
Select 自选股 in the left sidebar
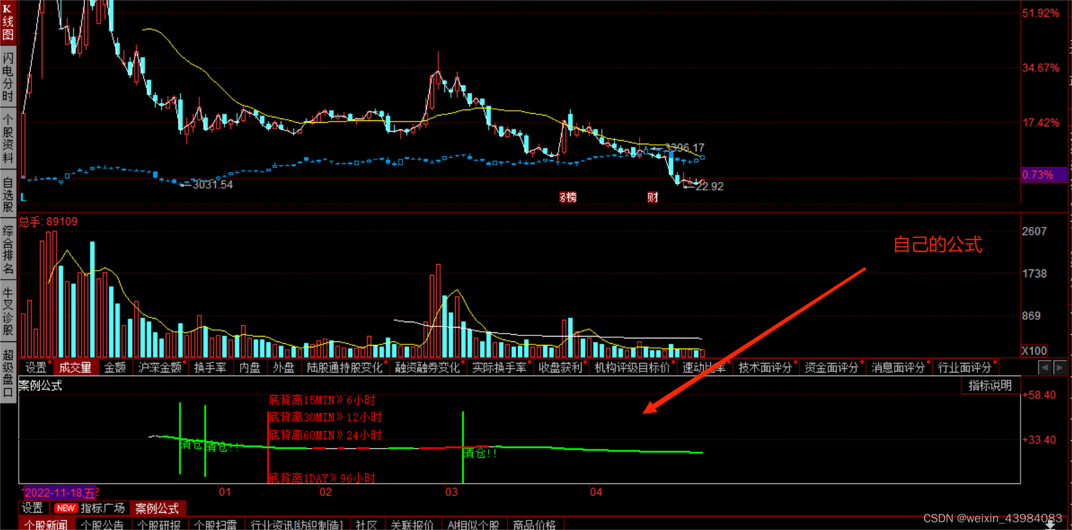pos(8,195)
